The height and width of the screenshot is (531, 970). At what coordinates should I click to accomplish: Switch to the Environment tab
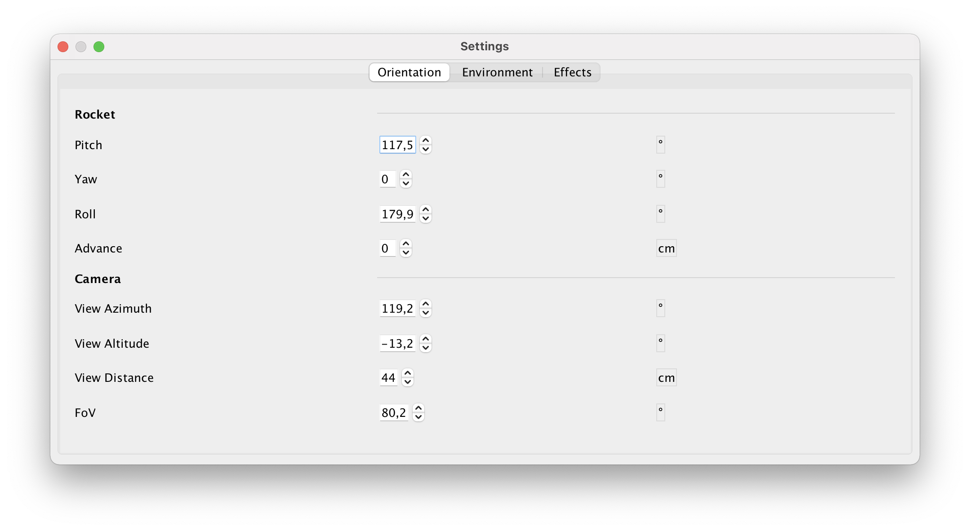click(x=497, y=72)
